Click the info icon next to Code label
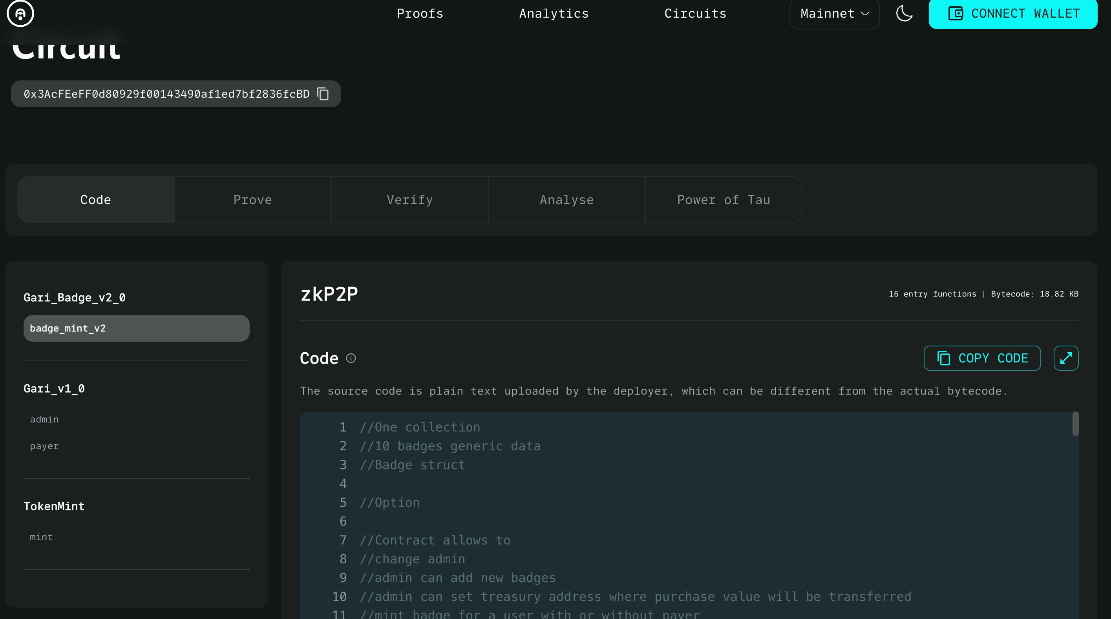Image resolution: width=1111 pixels, height=619 pixels. [x=351, y=358]
